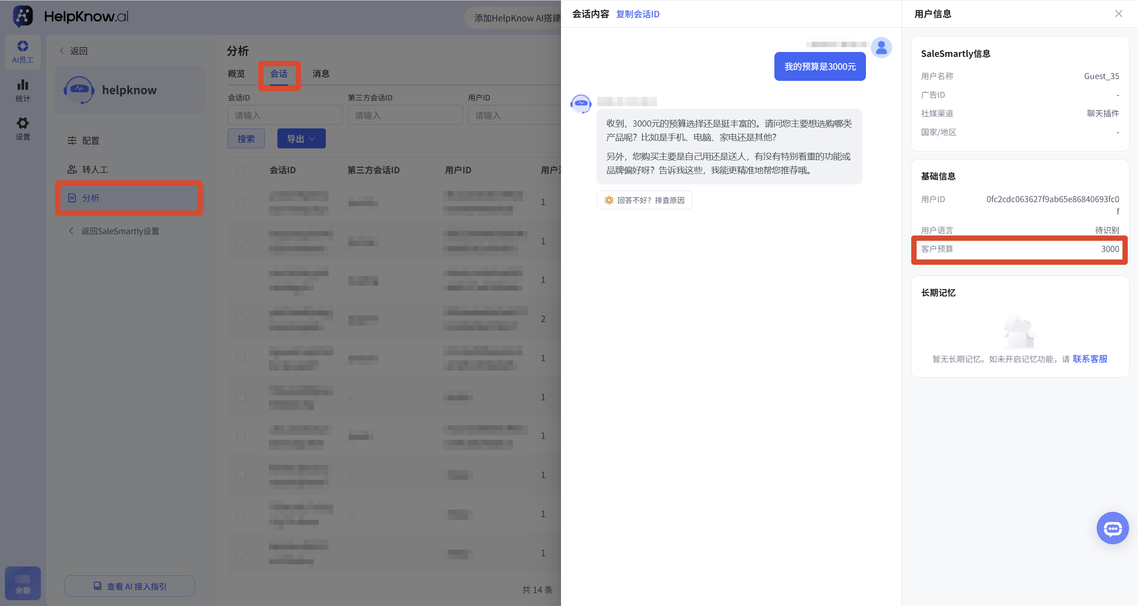Focus the 会话ID input field

click(285, 115)
